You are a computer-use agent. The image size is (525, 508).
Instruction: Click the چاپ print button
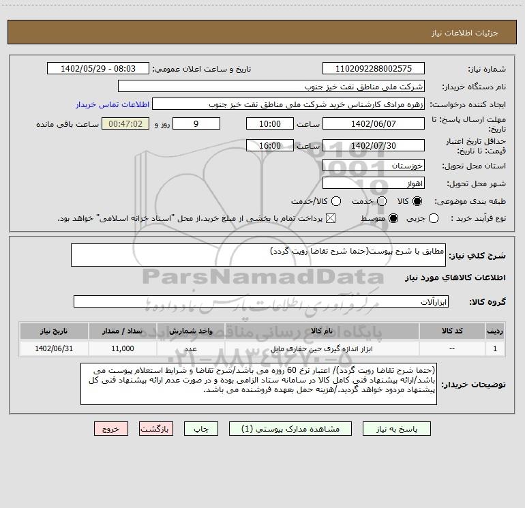pos(201,429)
